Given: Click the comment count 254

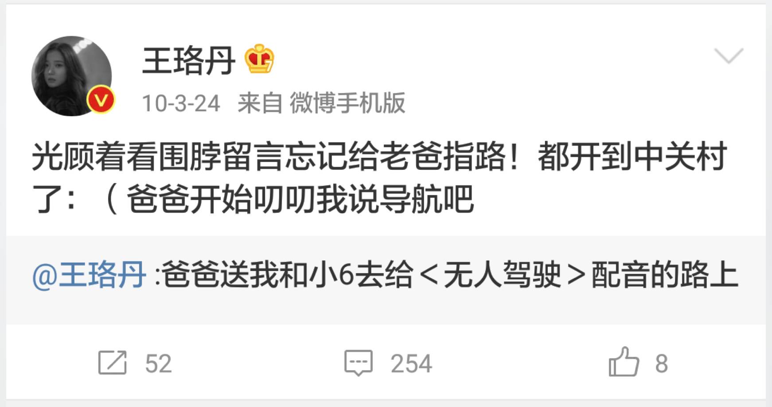Looking at the screenshot, I should point(411,364).
